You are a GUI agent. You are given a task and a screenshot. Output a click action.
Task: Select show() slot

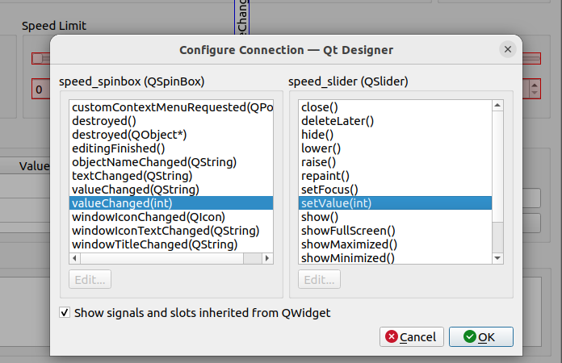point(396,217)
